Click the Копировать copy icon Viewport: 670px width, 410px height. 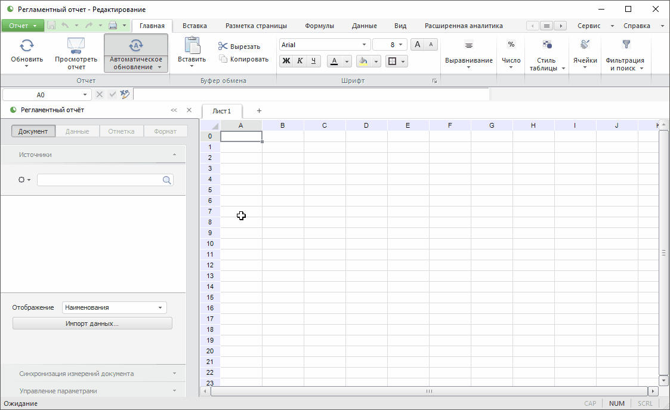pyautogui.click(x=223, y=59)
